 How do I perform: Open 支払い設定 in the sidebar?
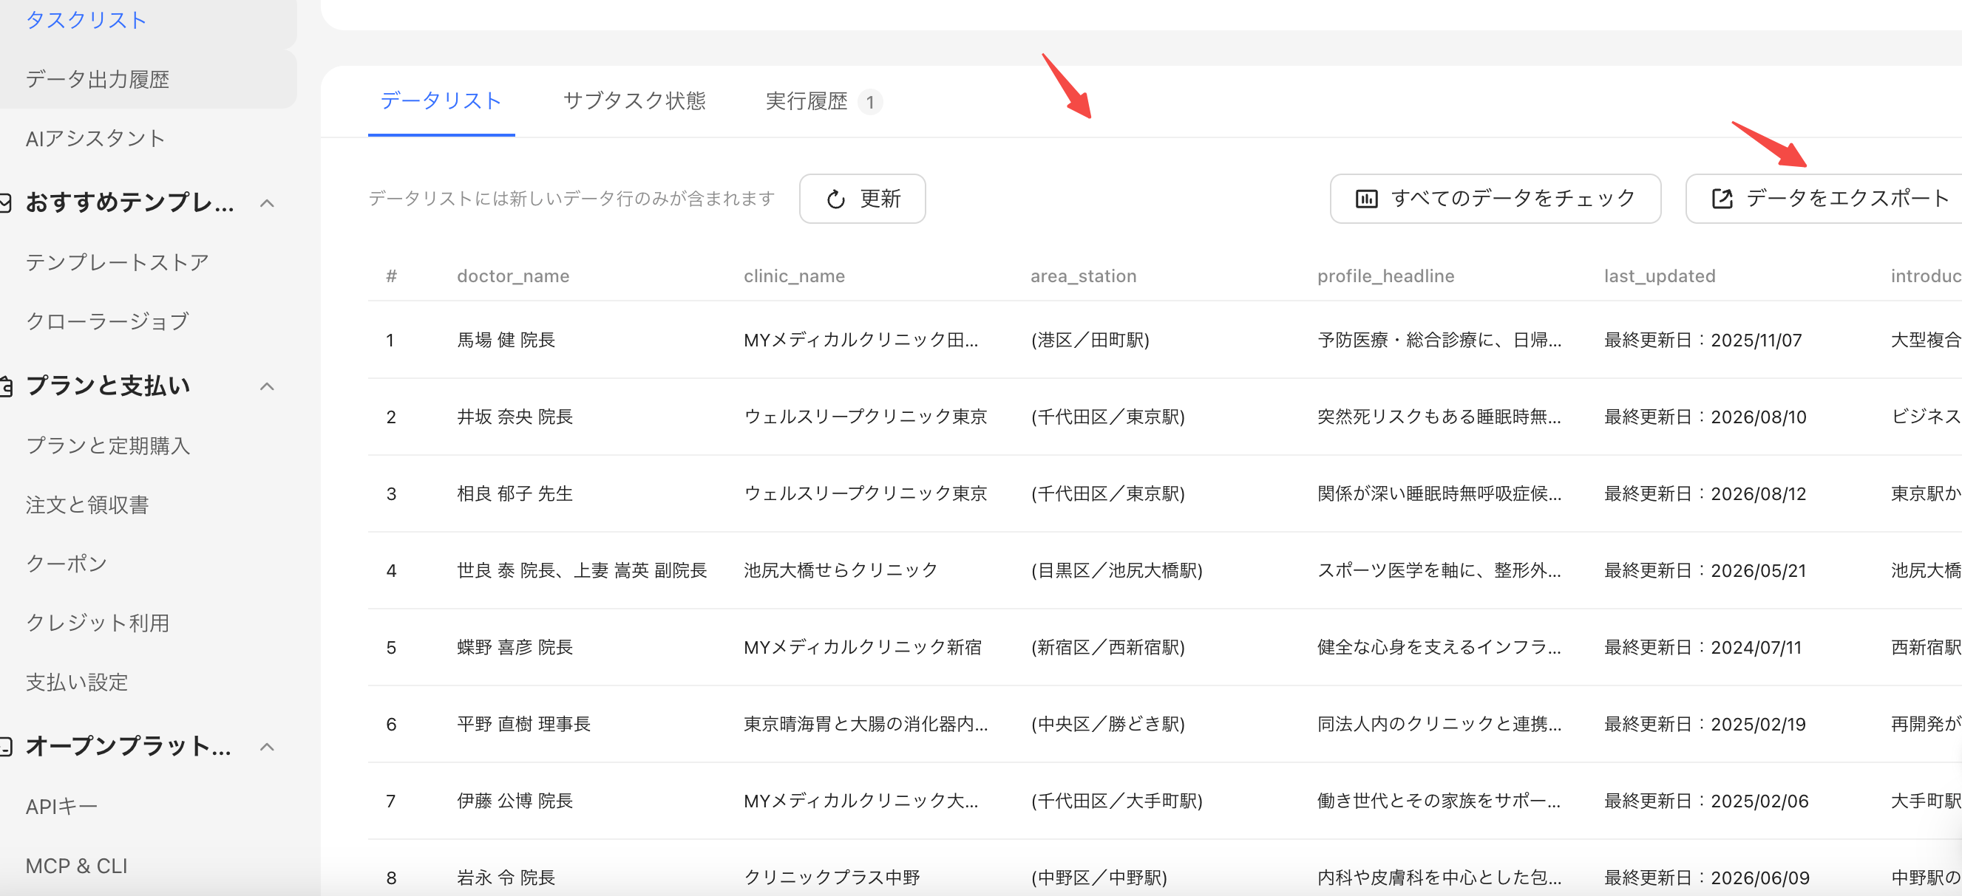(77, 681)
